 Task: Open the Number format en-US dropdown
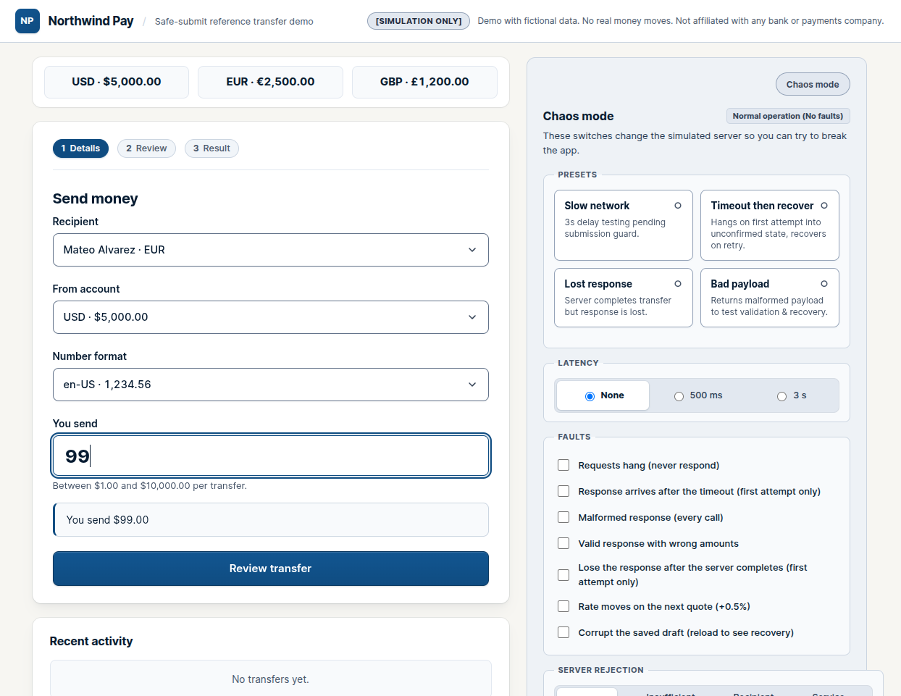click(x=270, y=385)
